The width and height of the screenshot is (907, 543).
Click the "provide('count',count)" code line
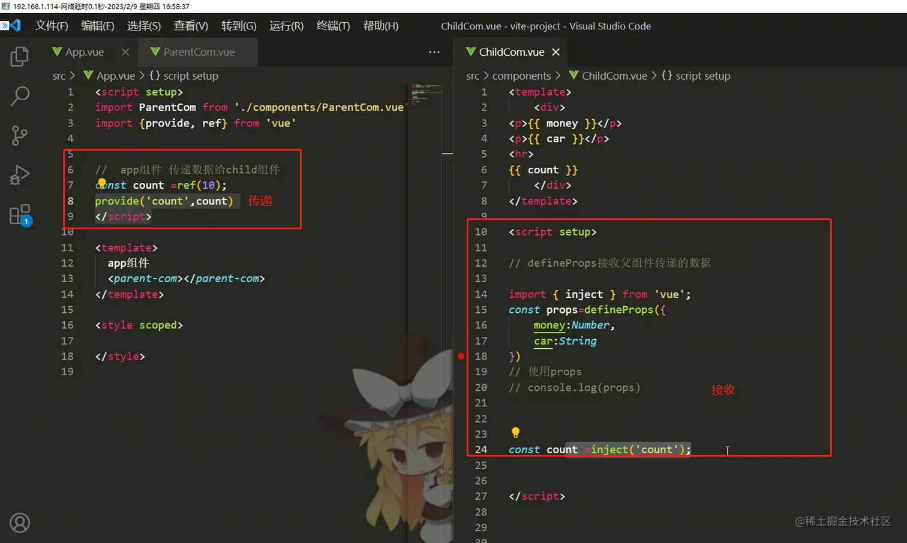click(x=164, y=201)
